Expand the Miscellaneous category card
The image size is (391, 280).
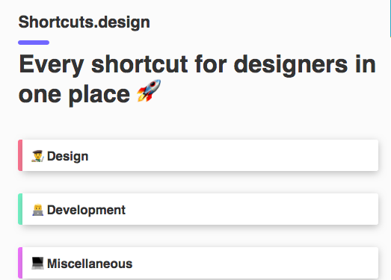pyautogui.click(x=198, y=263)
